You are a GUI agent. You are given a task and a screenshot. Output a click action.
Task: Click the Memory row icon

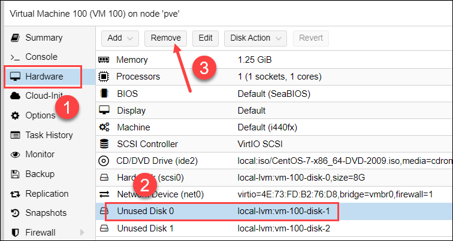(104, 60)
